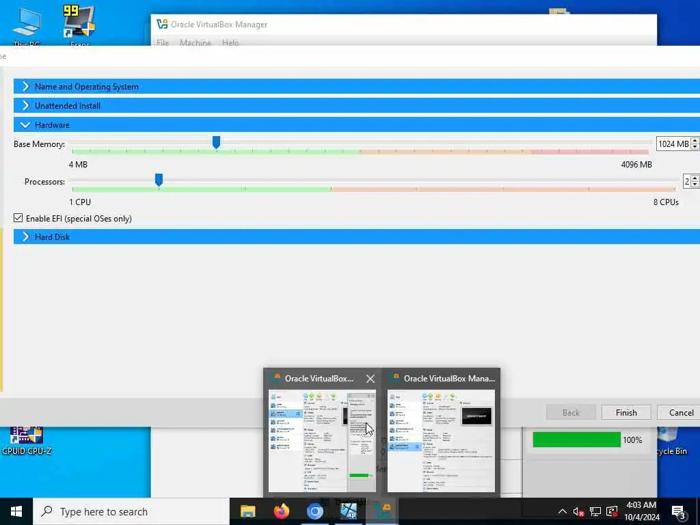Close the first Oracle VirtualBox preview
Viewport: 700px width, 525px height.
(370, 379)
